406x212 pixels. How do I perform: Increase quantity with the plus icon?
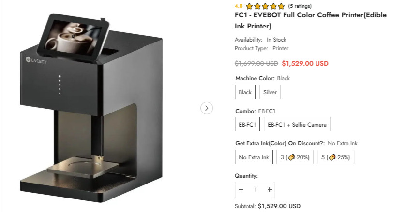pos(269,190)
